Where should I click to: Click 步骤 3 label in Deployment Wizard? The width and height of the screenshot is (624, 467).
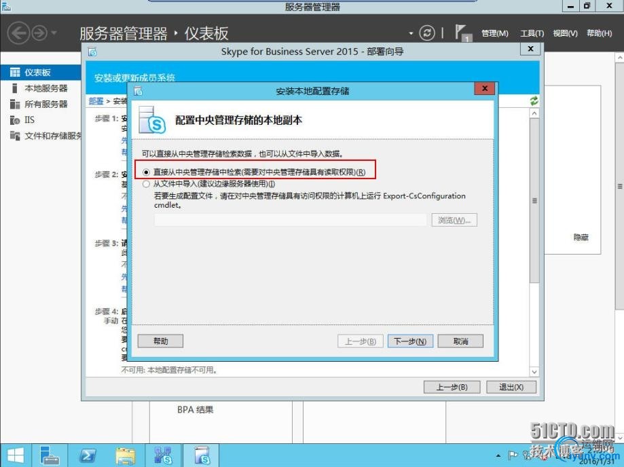(106, 243)
